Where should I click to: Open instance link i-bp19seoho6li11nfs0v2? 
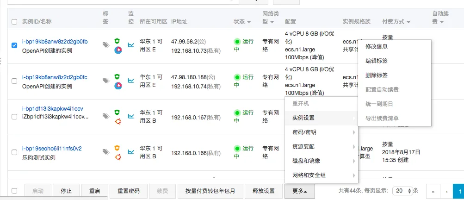pyautogui.click(x=52, y=149)
